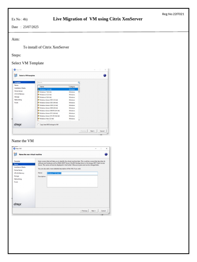Click the 'Name the VM' heading
197x262 pixels.
[23, 141]
